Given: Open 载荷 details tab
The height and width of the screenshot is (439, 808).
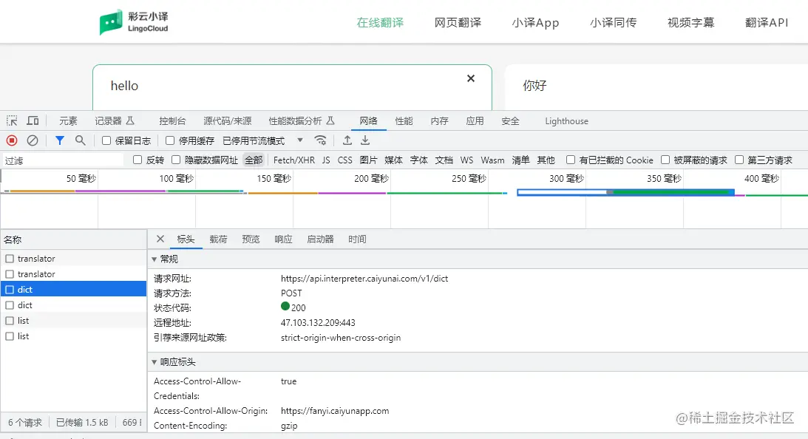Looking at the screenshot, I should click(218, 239).
